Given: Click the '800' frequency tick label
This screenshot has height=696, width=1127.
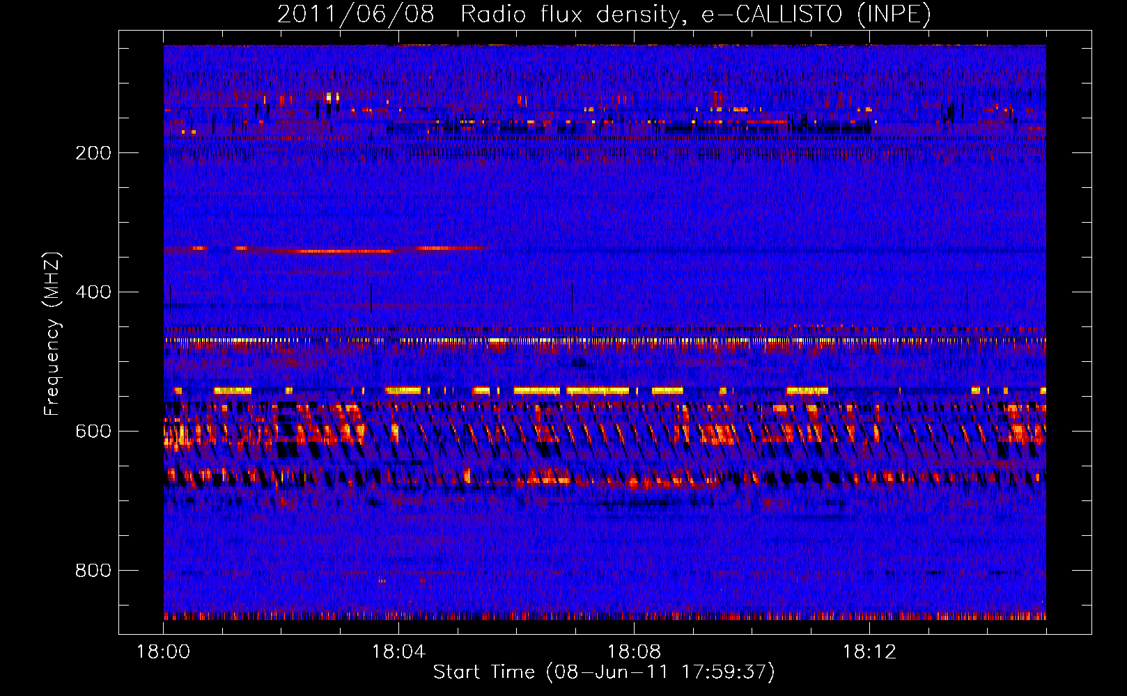Looking at the screenshot, I should click(93, 571).
